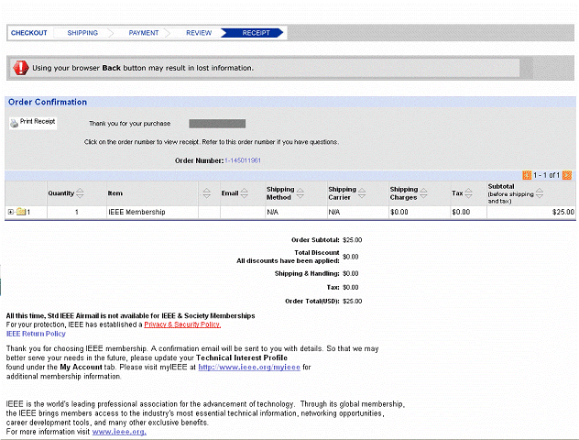Click the red alert warning icon
Image resolution: width=579 pixels, height=440 pixels.
coord(21,68)
